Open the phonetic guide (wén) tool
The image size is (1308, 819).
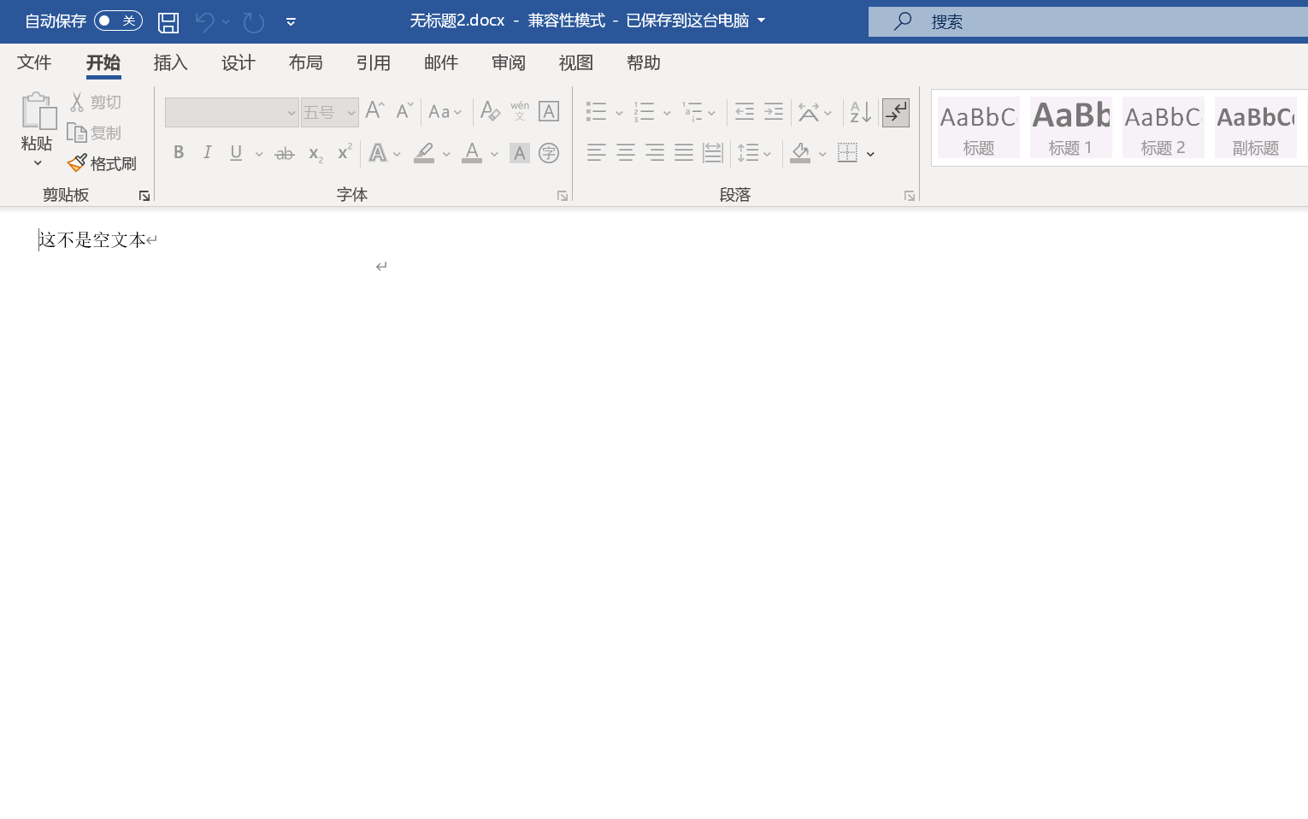click(x=520, y=111)
